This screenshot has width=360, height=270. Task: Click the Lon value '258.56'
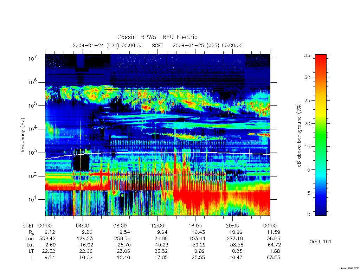122,239
